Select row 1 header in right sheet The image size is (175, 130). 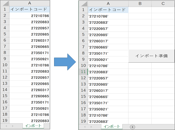(83, 10)
